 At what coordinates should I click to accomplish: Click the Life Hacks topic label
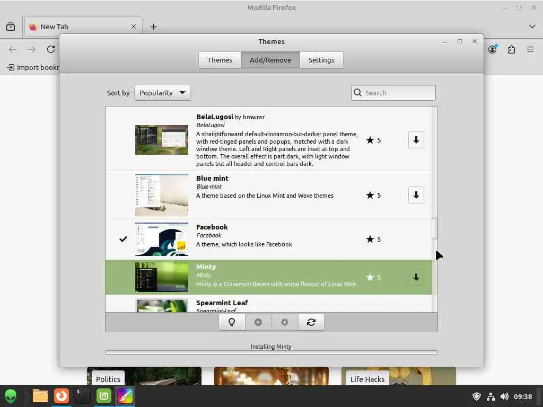point(367,379)
